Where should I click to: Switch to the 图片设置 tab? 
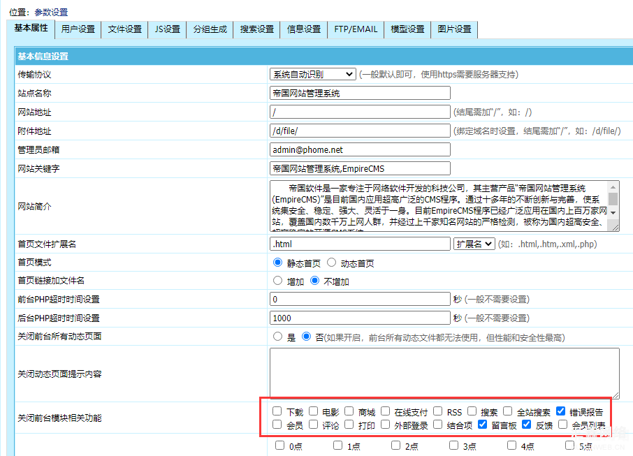[454, 29]
